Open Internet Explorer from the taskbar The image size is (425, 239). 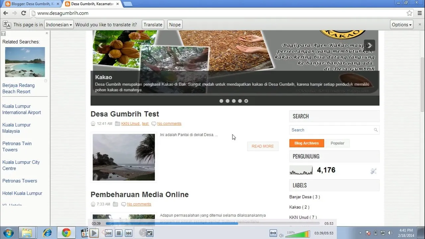click(x=47, y=233)
